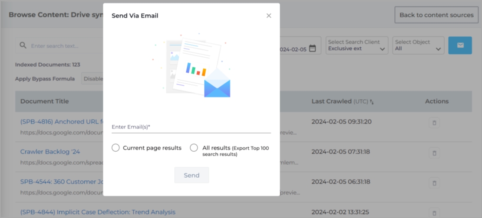Open the Select Object dropdown

point(418,46)
